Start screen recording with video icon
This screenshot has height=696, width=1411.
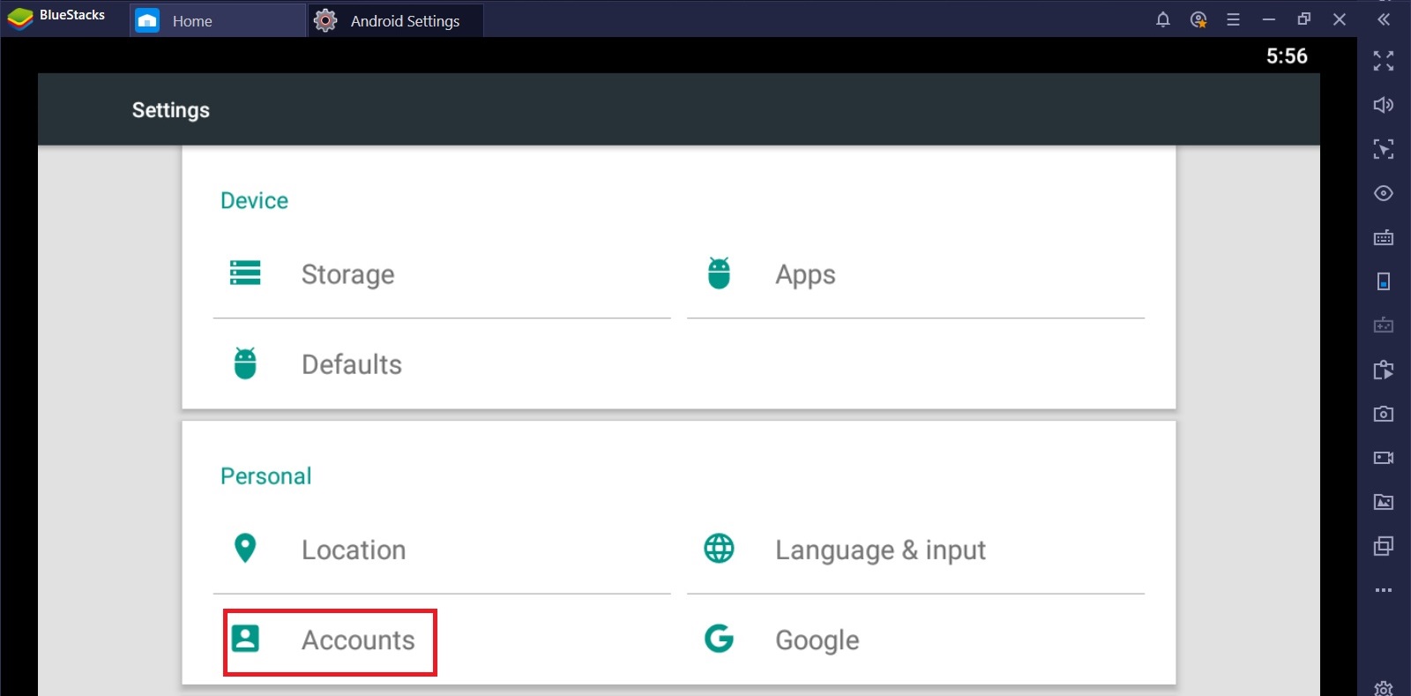pos(1384,458)
